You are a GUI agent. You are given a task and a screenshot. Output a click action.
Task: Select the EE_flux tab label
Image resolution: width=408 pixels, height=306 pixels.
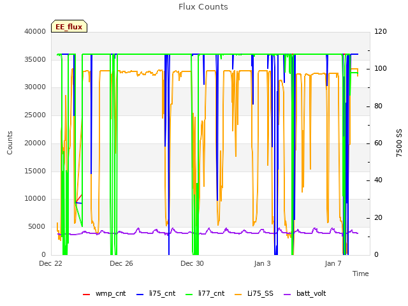click(69, 27)
